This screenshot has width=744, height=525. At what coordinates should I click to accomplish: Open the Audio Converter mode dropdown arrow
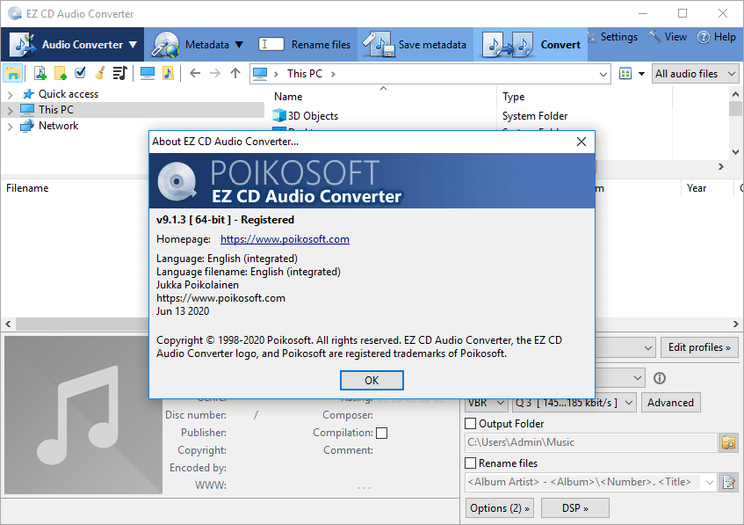pyautogui.click(x=133, y=45)
